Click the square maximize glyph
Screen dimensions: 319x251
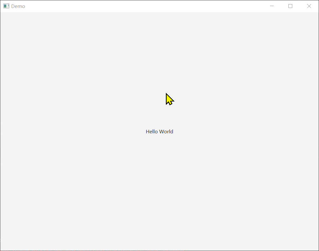tap(290, 6)
